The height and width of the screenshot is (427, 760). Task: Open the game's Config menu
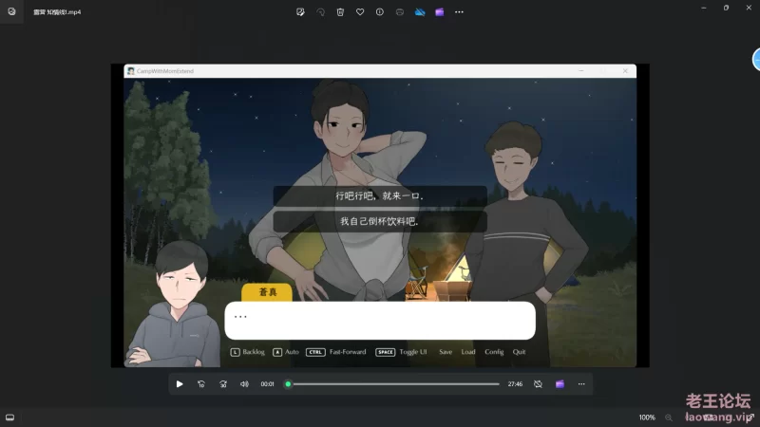[494, 352]
